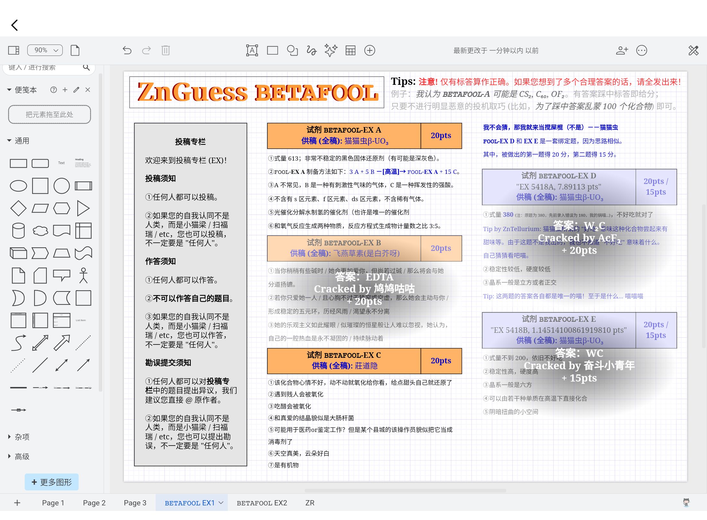Open the 90% zoom dropdown

[x=45, y=50]
